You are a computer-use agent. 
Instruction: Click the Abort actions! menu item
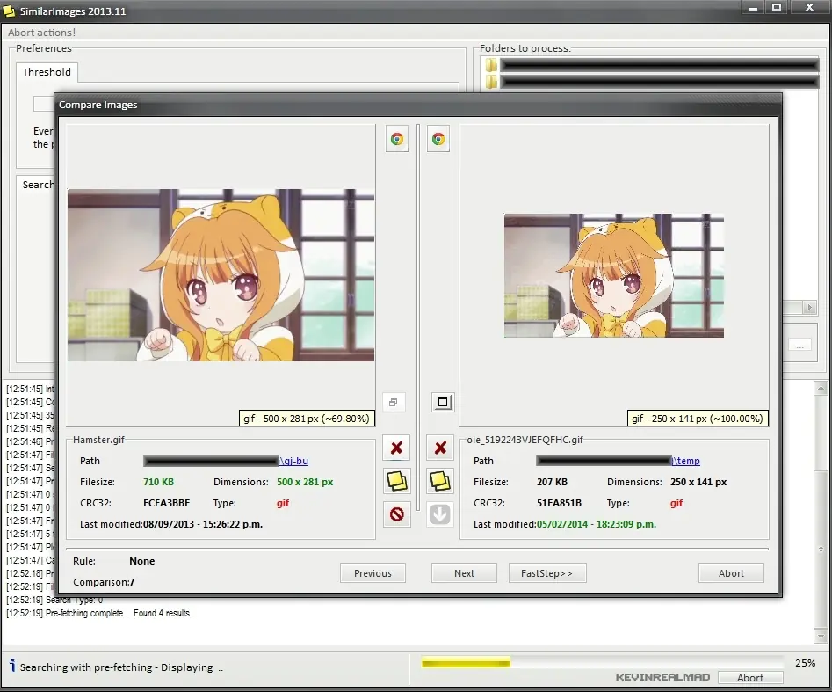(x=42, y=33)
